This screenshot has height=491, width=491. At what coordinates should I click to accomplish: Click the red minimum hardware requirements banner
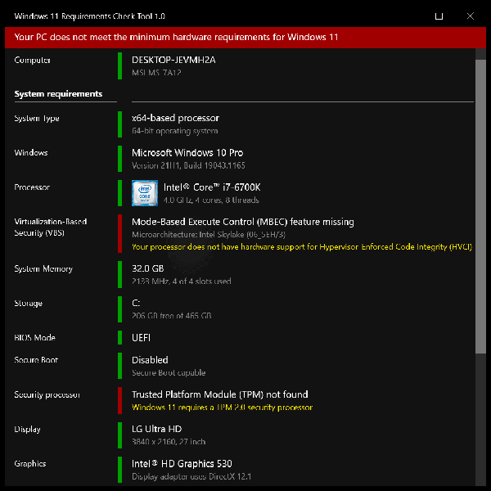[245, 37]
